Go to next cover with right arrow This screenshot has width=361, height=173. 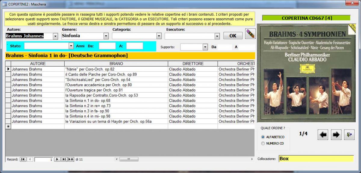coord(336,135)
